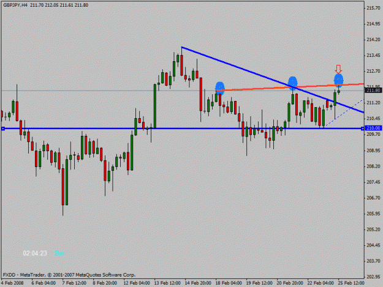Click right square handle of the 210.00 line
This screenshot has height=287, width=383.
tap(362, 129)
